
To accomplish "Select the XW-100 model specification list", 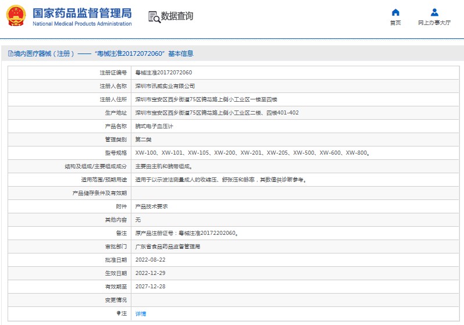I will (x=252, y=153).
